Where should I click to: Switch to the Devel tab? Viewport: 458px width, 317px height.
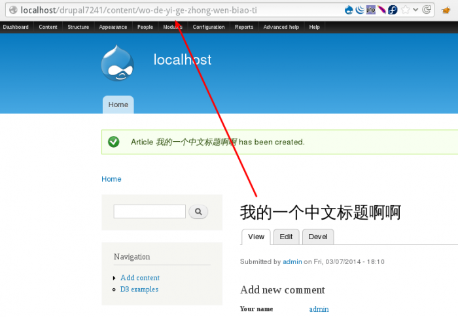(318, 237)
